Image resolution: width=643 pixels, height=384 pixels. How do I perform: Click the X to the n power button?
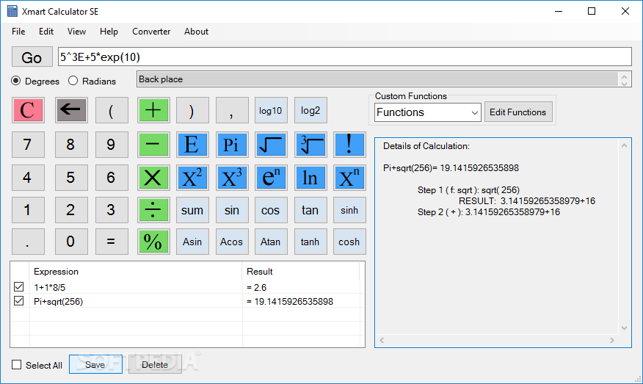pos(349,178)
